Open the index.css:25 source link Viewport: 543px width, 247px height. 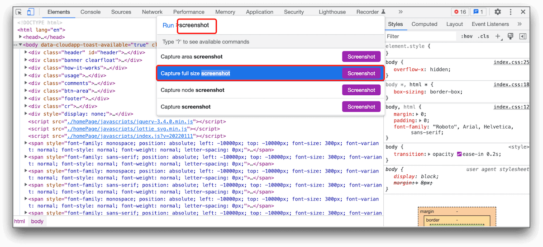(x=511, y=62)
